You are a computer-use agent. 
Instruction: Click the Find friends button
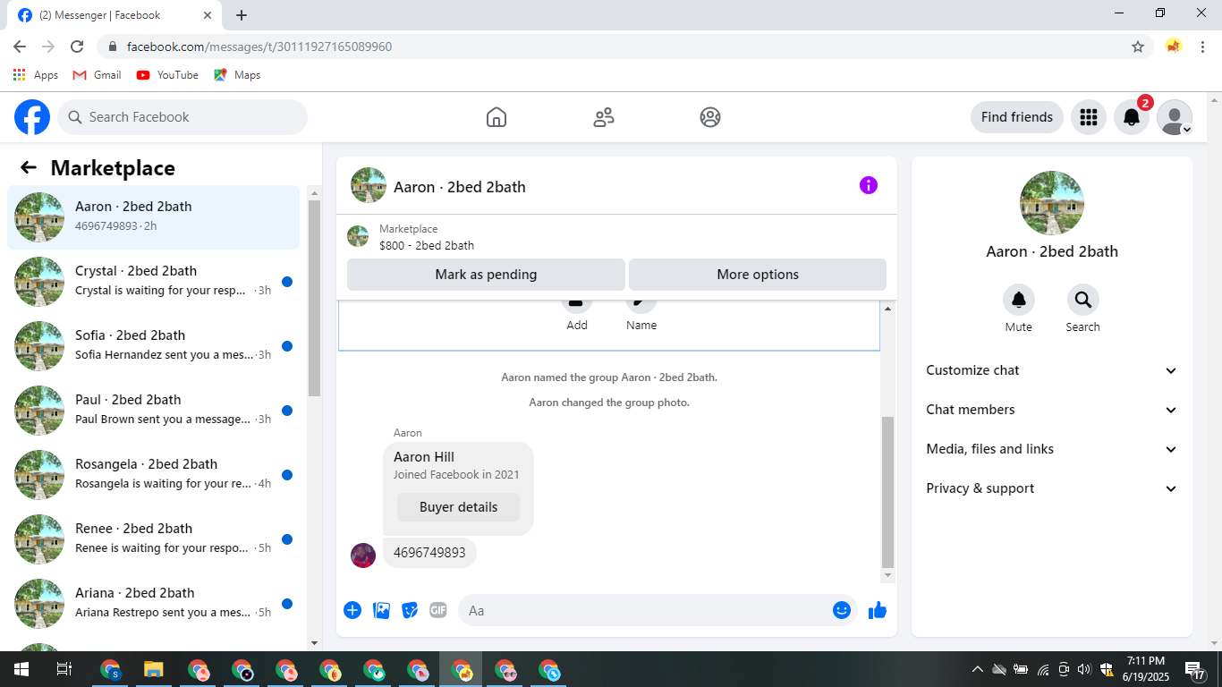tap(1017, 117)
